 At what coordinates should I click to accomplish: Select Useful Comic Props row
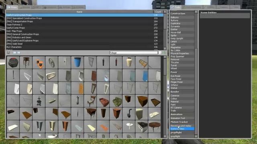pos(85,28)
